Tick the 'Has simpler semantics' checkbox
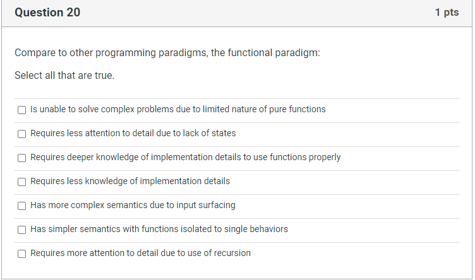475x280 pixels. click(21, 230)
